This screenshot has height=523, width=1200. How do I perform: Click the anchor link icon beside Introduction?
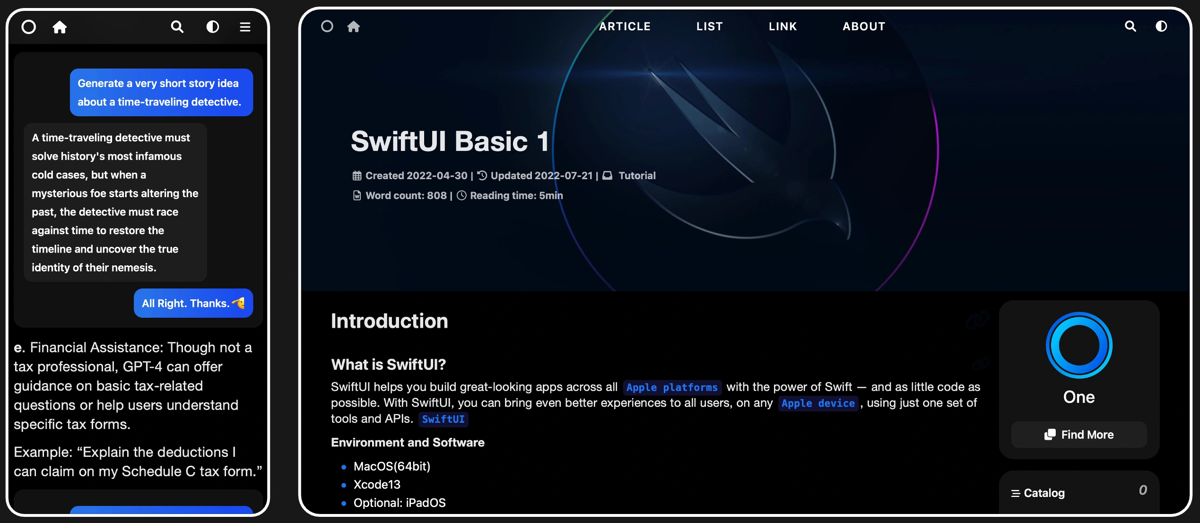click(977, 321)
